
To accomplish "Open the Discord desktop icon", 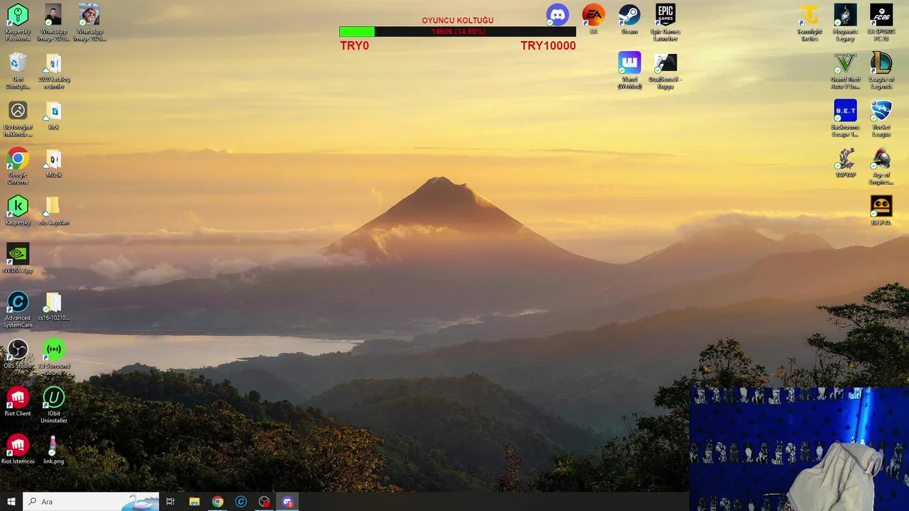I will click(557, 15).
